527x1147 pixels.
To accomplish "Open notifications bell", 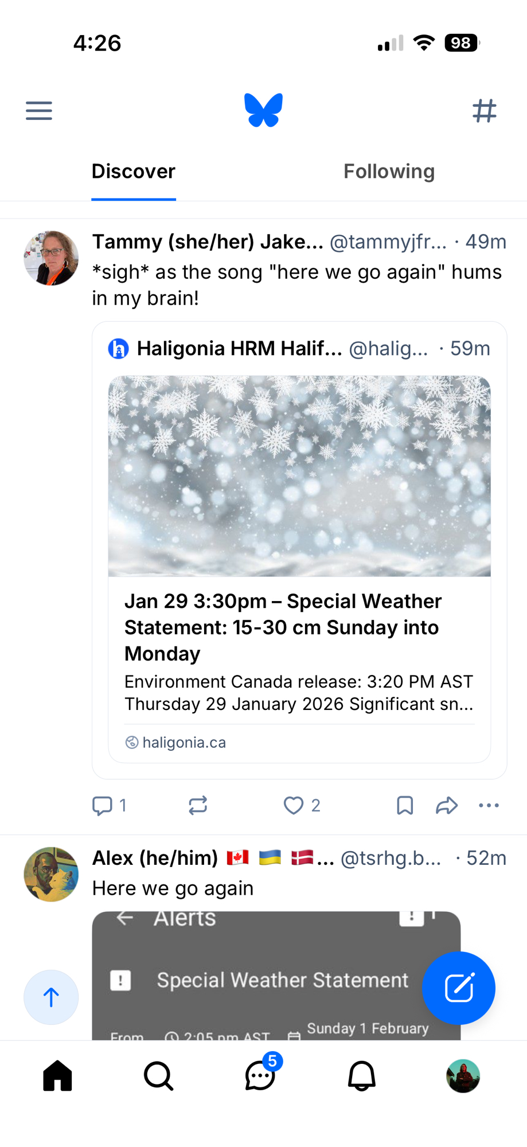I will click(362, 1075).
